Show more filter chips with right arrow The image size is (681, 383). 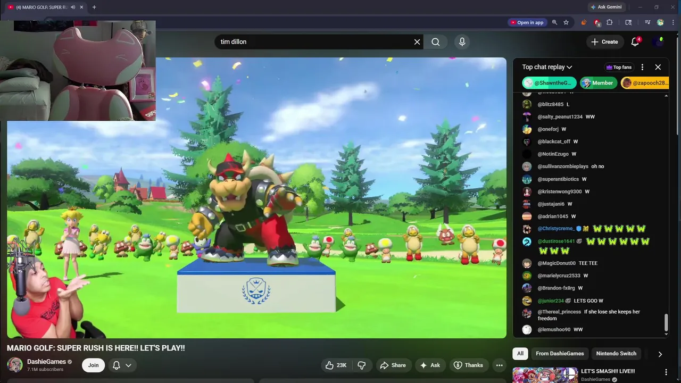pyautogui.click(x=660, y=354)
